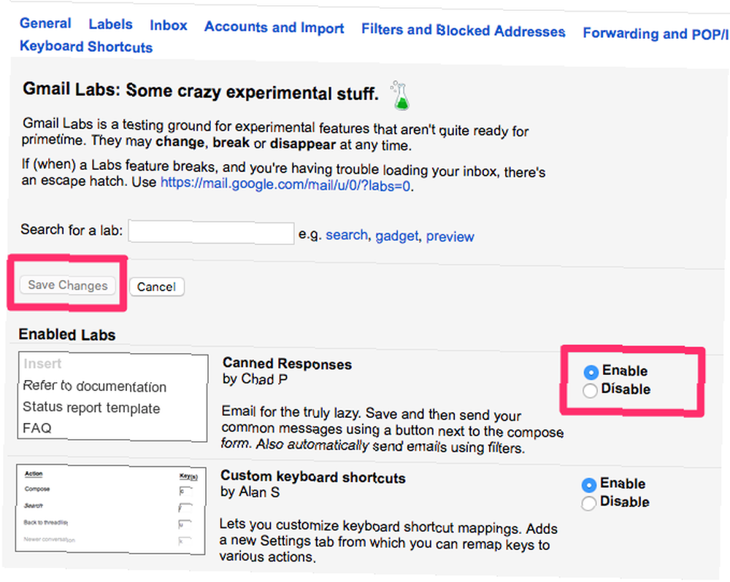Click the green Labs flask icon
The width and height of the screenshot is (730, 582).
coord(400,96)
